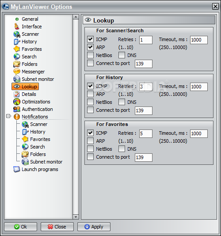Click Timeout field in For Favorites
The width and height of the screenshot is (221, 236).
click(199, 133)
